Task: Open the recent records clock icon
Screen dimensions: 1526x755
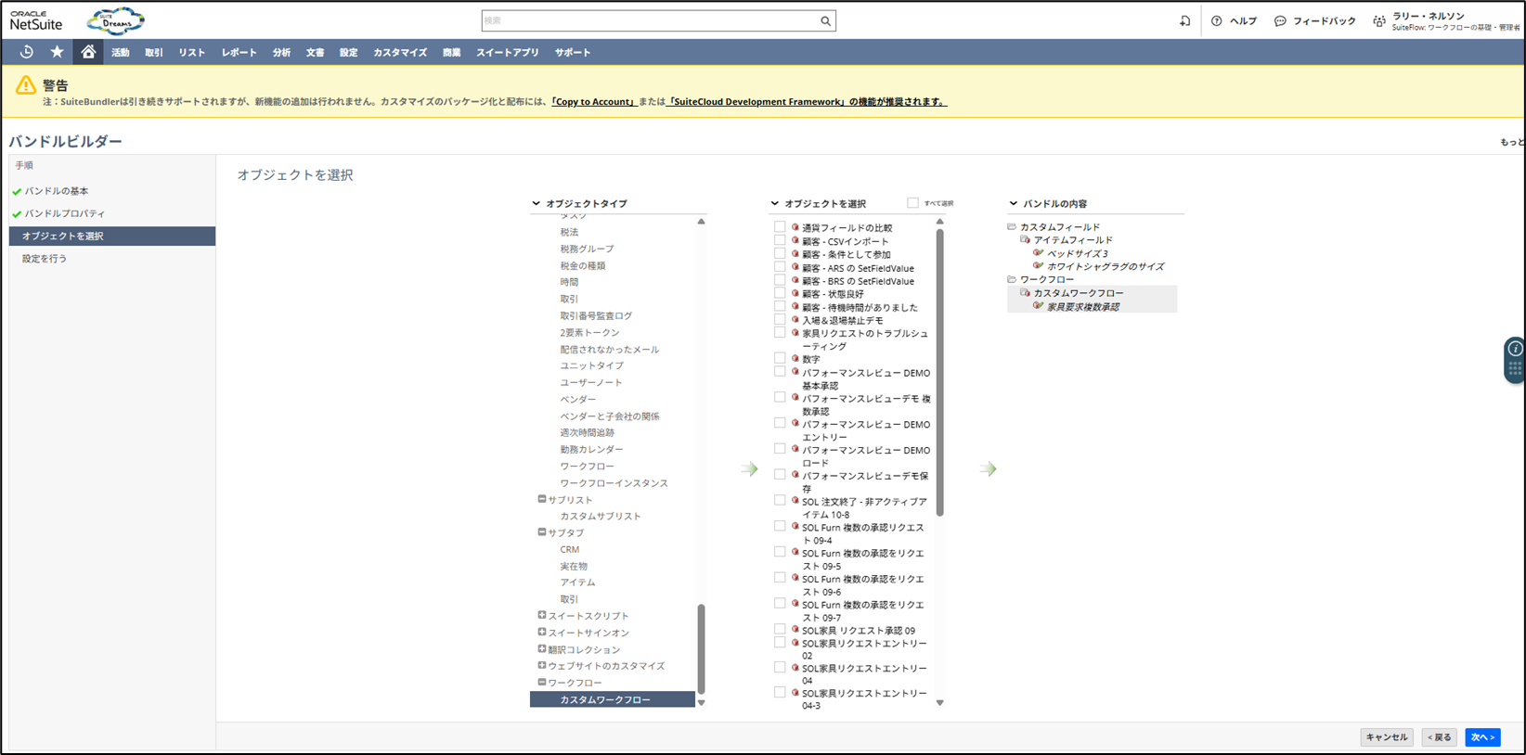Action: point(26,52)
